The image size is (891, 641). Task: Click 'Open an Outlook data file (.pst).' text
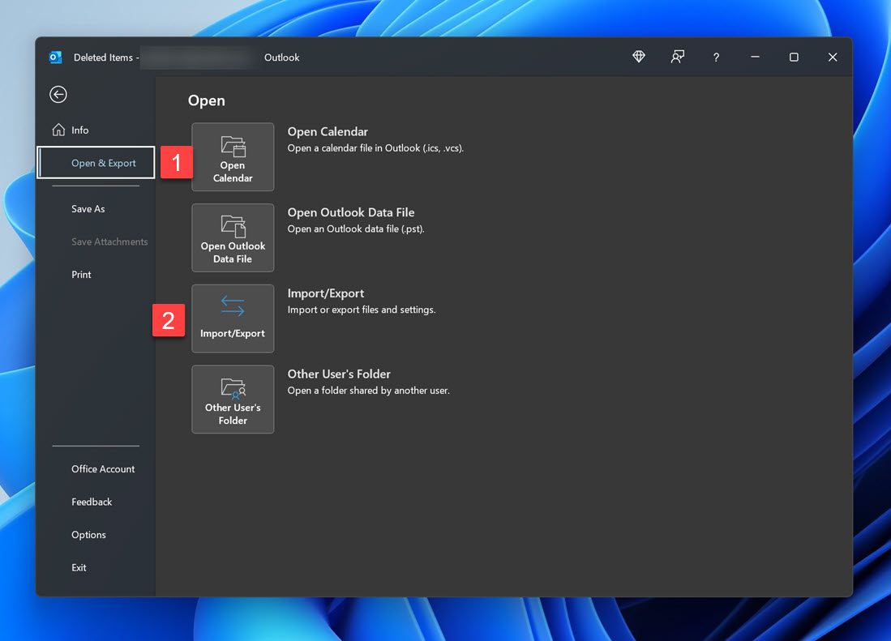(x=356, y=229)
